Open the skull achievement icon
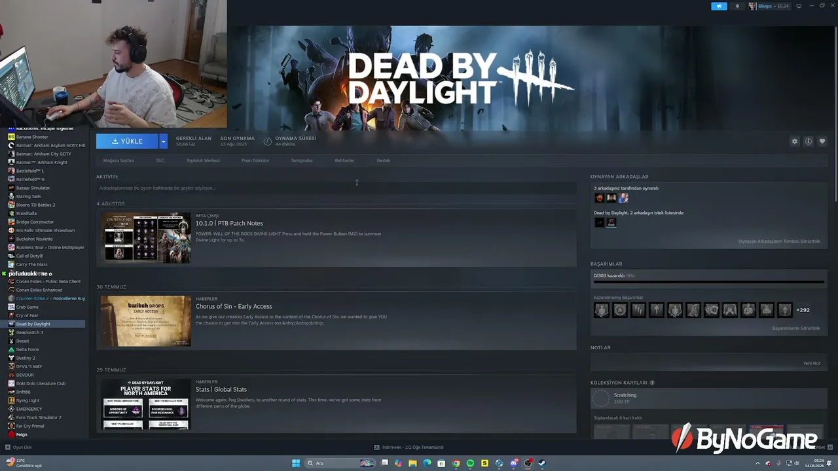The image size is (838, 471). [785, 310]
